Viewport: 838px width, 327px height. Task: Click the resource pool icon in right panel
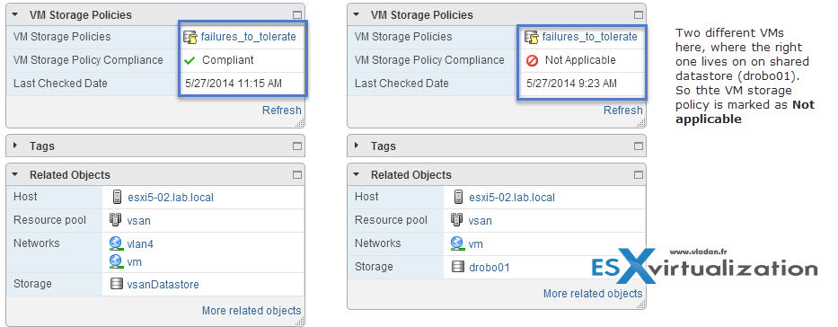click(457, 219)
